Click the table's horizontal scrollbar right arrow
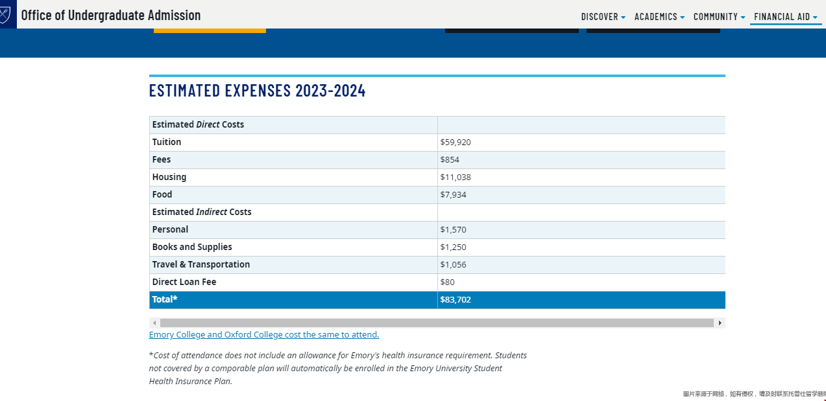Viewport: 826px width, 401px height. pos(720,323)
